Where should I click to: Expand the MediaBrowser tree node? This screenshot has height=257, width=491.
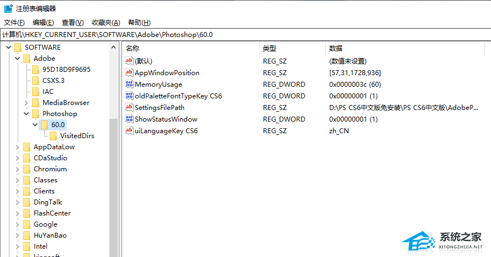pos(27,103)
